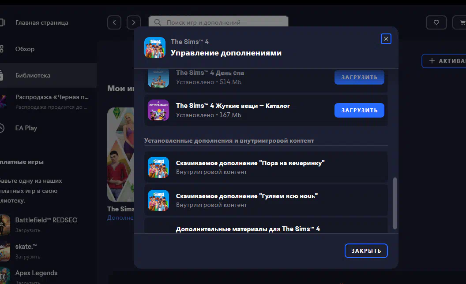Select Библиотека in the sidebar
The width and height of the screenshot is (466, 284).
[x=33, y=75]
